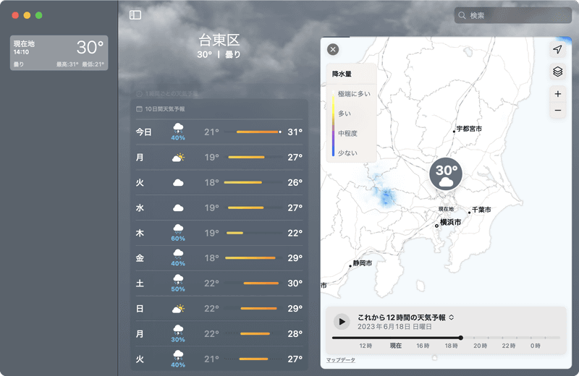Click the 中程度 legend entry

tap(347, 133)
